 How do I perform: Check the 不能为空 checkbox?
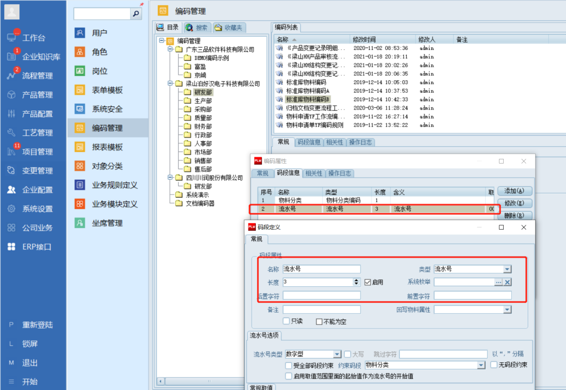point(319,321)
